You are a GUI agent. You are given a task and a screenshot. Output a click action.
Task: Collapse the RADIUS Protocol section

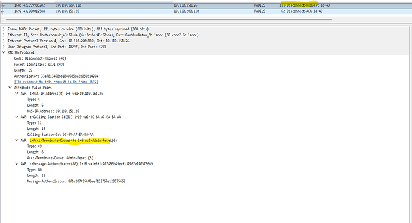tap(4, 52)
